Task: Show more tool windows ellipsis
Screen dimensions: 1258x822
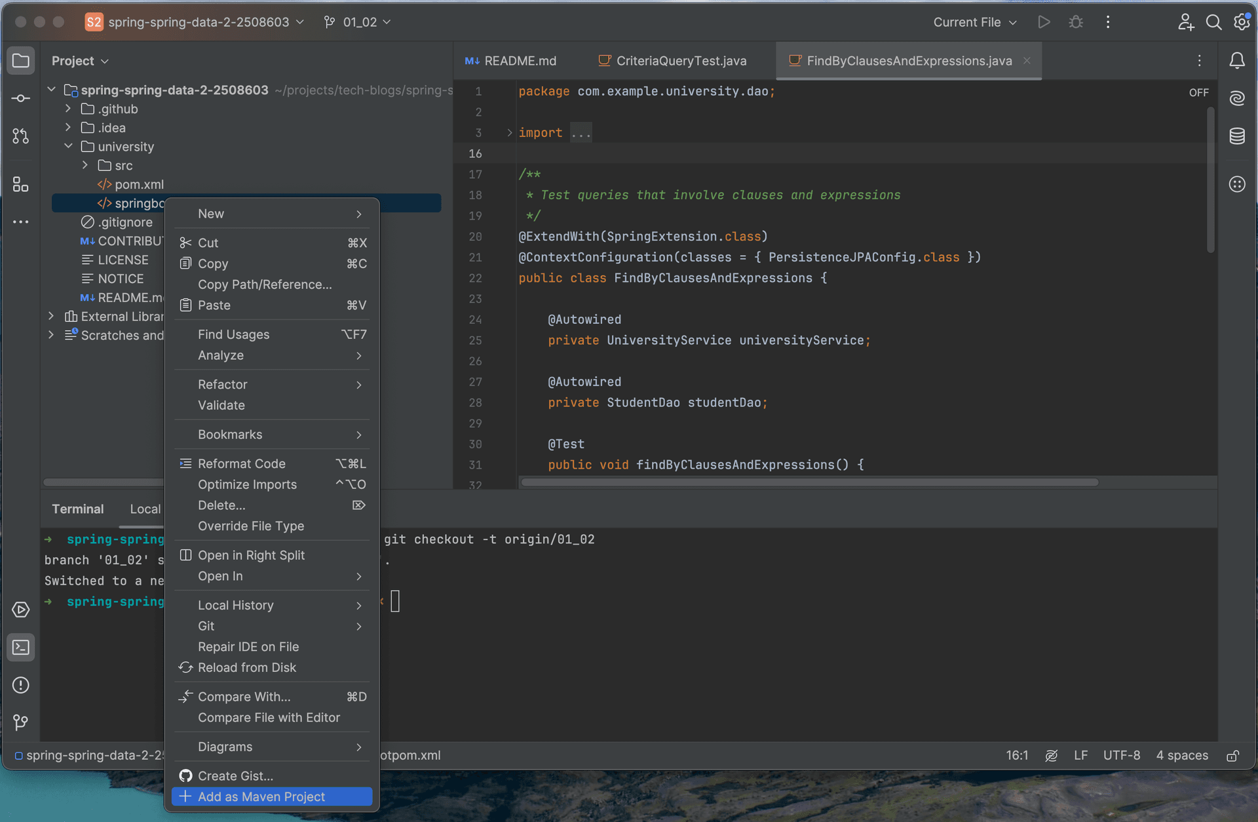Action: pyautogui.click(x=21, y=222)
